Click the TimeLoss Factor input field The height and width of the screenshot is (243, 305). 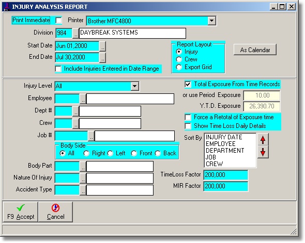(225, 175)
